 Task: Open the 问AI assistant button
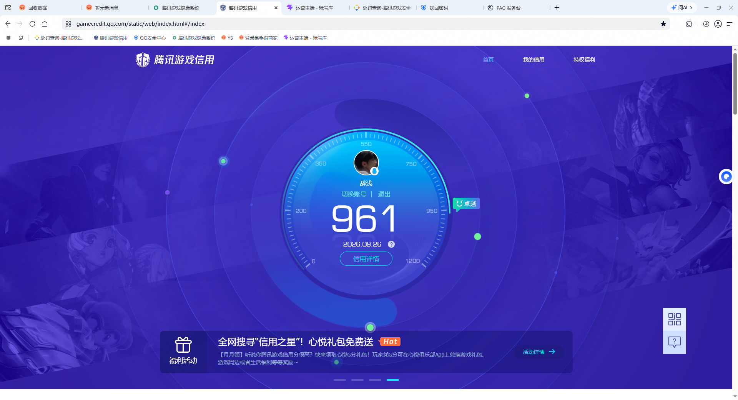click(x=681, y=8)
